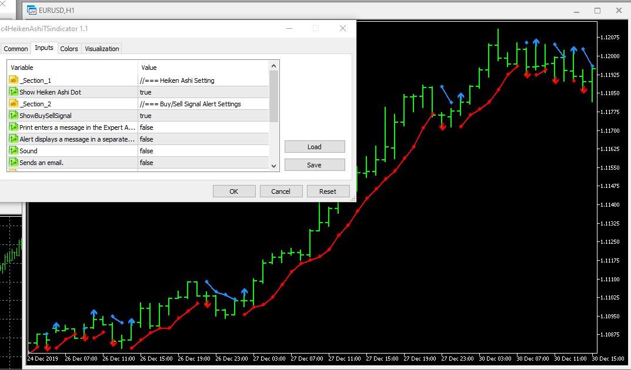Click the inputs list scrollbar thumb

coord(273,96)
